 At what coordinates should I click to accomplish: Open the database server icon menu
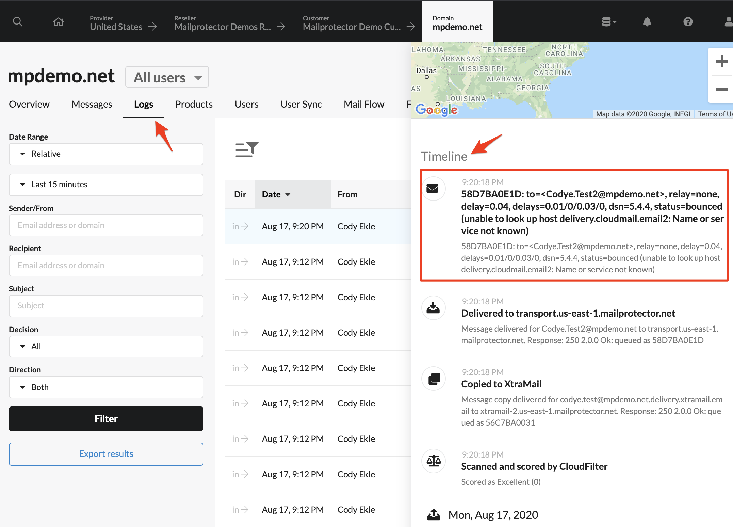point(609,22)
